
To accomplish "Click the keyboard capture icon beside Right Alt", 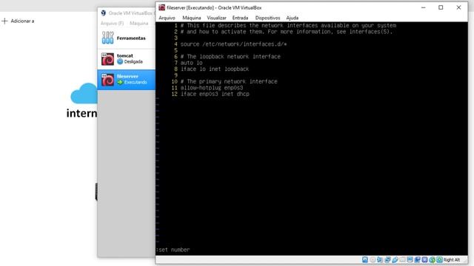I will click(x=439, y=259).
